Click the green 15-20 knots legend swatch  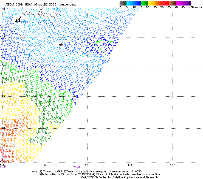click(x=144, y=3)
